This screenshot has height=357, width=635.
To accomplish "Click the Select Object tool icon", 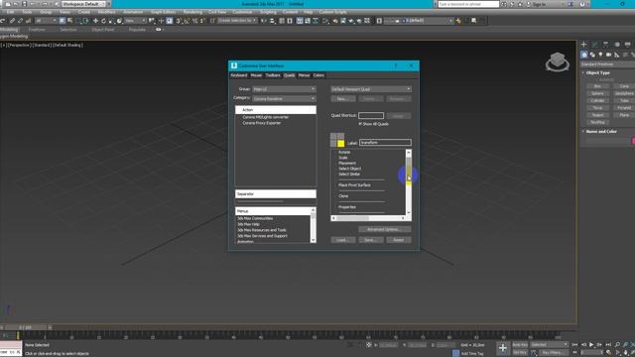I will pyautogui.click(x=62, y=21).
